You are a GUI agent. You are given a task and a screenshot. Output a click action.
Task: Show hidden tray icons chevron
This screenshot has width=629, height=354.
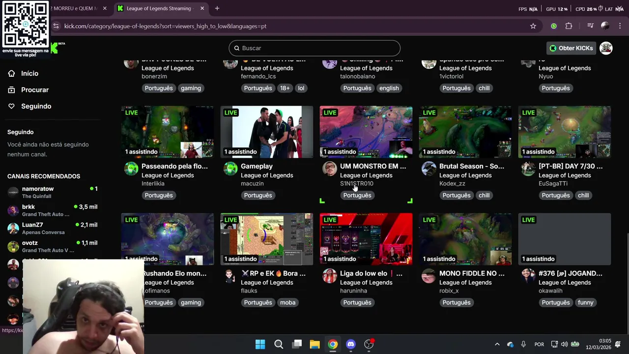497,344
